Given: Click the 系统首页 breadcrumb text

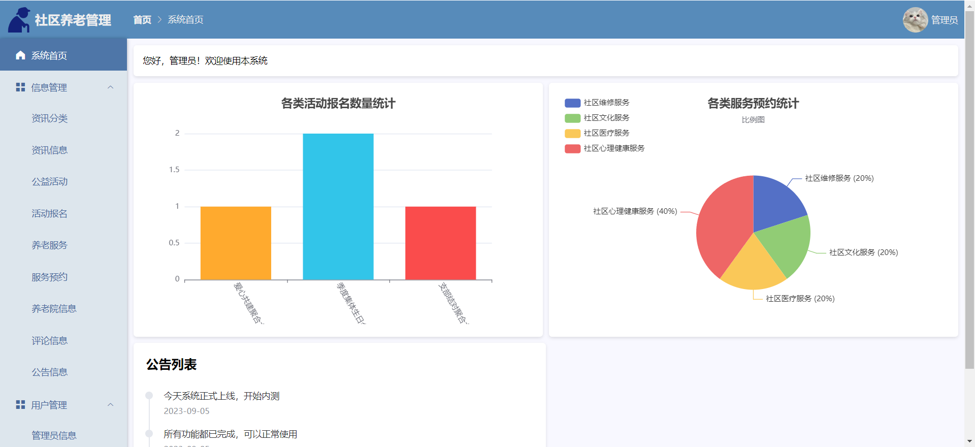Looking at the screenshot, I should (x=185, y=20).
